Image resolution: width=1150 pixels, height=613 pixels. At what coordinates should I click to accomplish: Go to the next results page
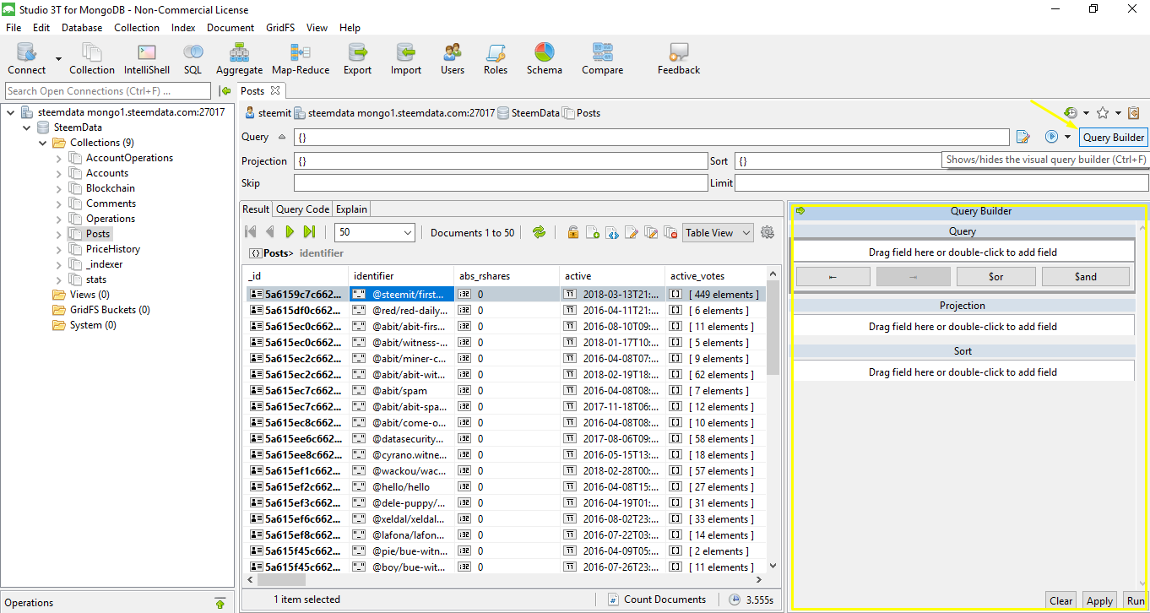point(290,232)
